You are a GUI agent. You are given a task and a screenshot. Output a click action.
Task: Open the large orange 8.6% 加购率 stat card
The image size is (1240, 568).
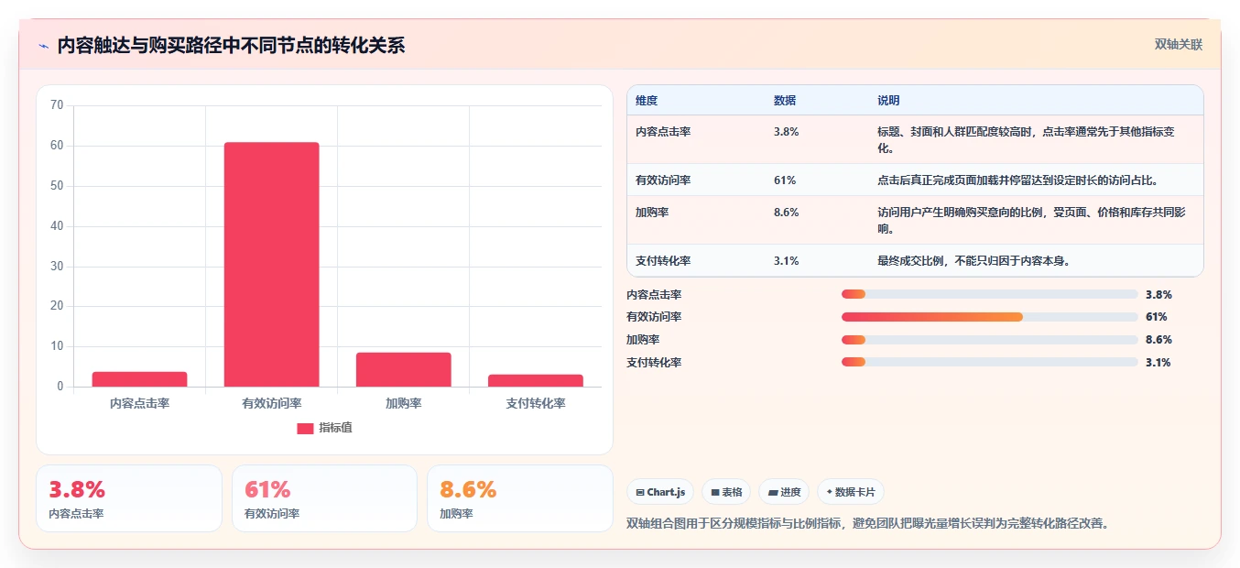click(x=520, y=498)
